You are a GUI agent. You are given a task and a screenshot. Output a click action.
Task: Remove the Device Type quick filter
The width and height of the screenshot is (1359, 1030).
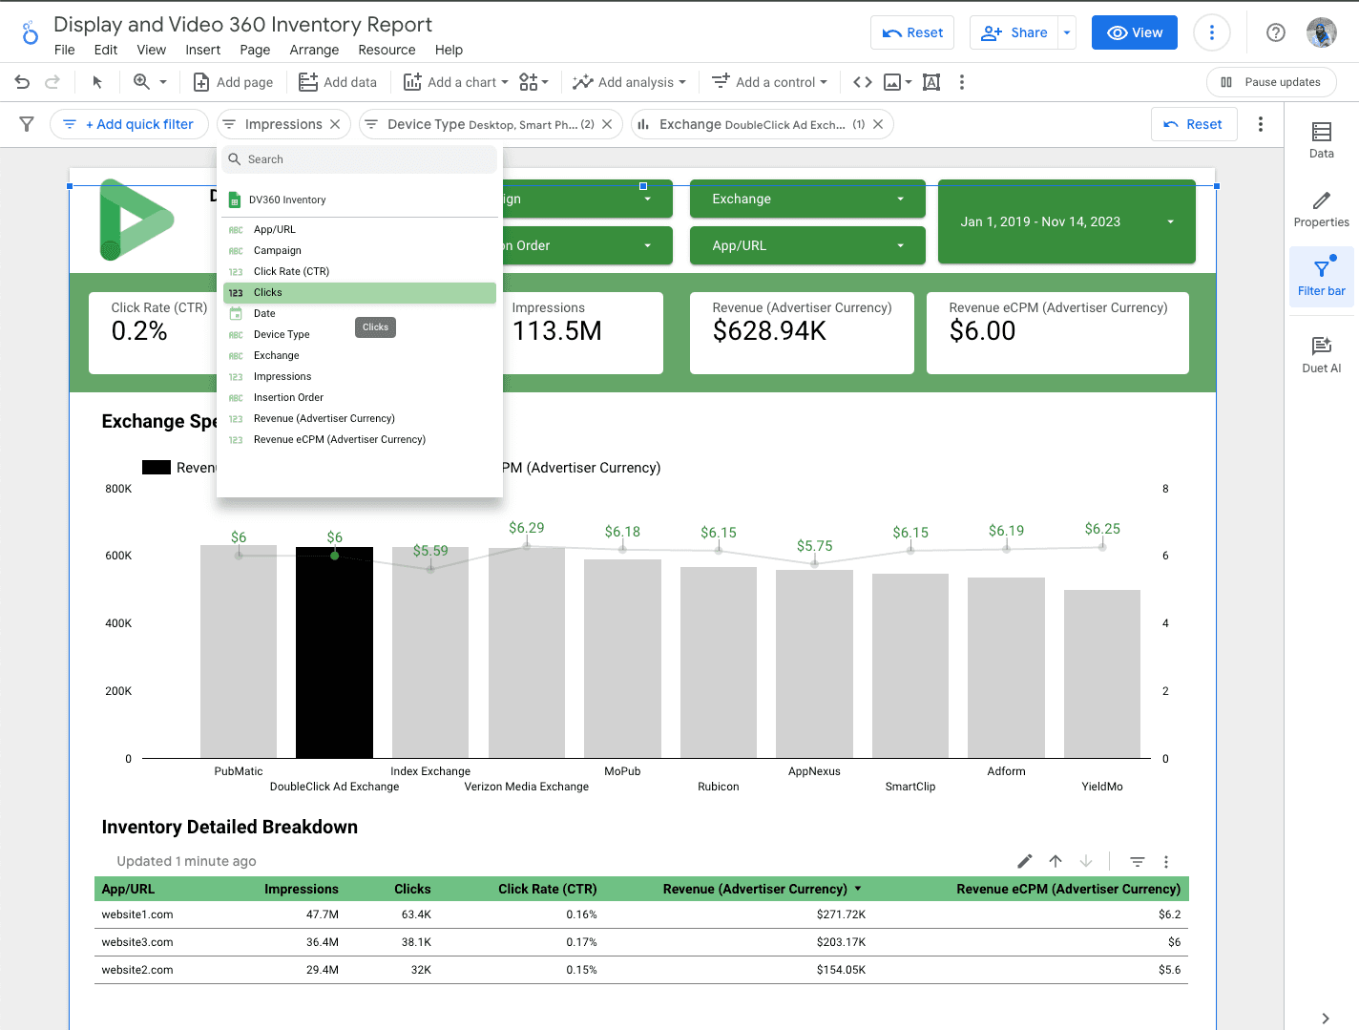pos(607,124)
